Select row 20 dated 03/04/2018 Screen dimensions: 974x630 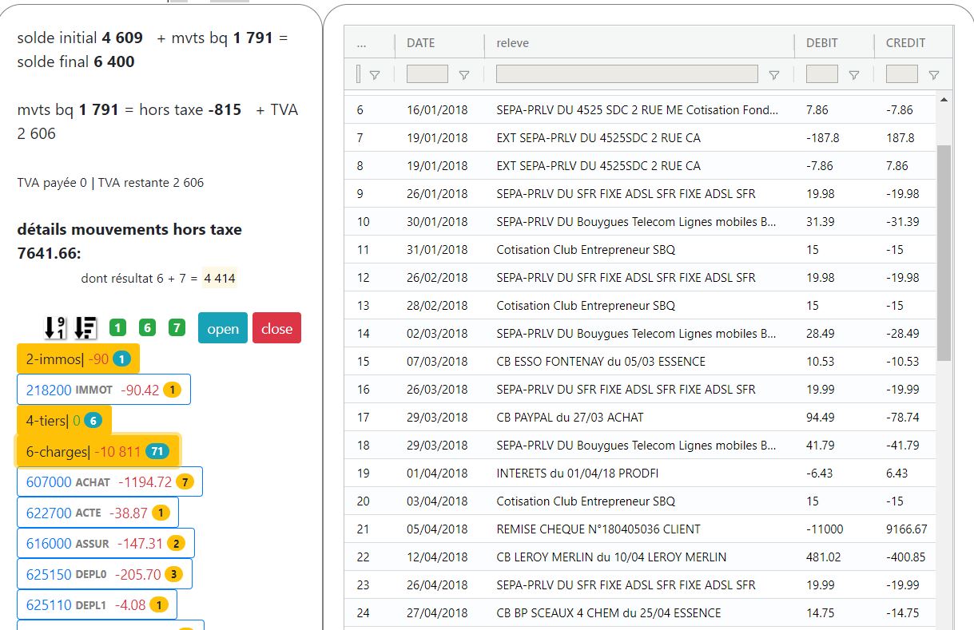(x=640, y=501)
